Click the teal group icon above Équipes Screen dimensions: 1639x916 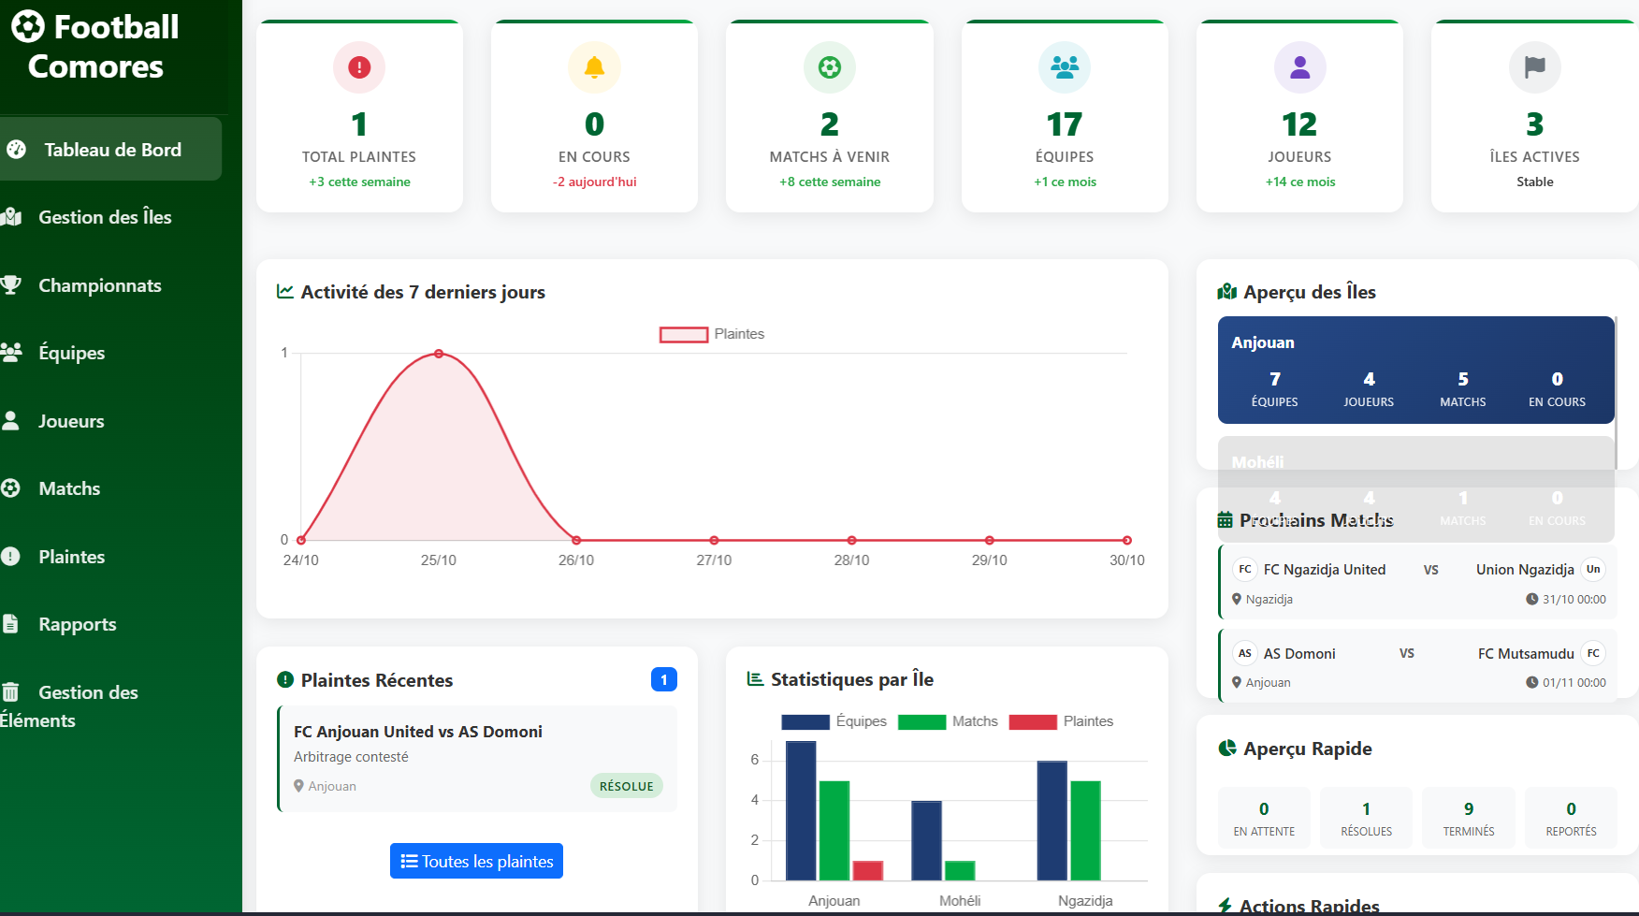(x=1065, y=67)
